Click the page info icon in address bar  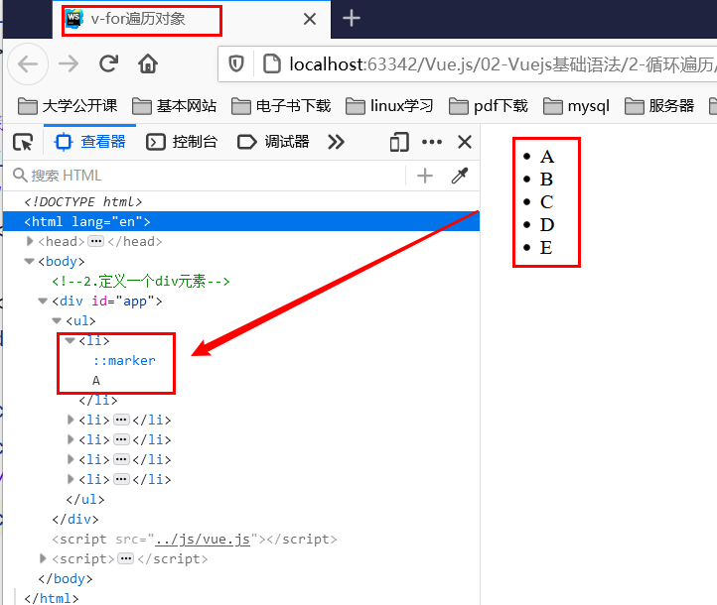[272, 63]
